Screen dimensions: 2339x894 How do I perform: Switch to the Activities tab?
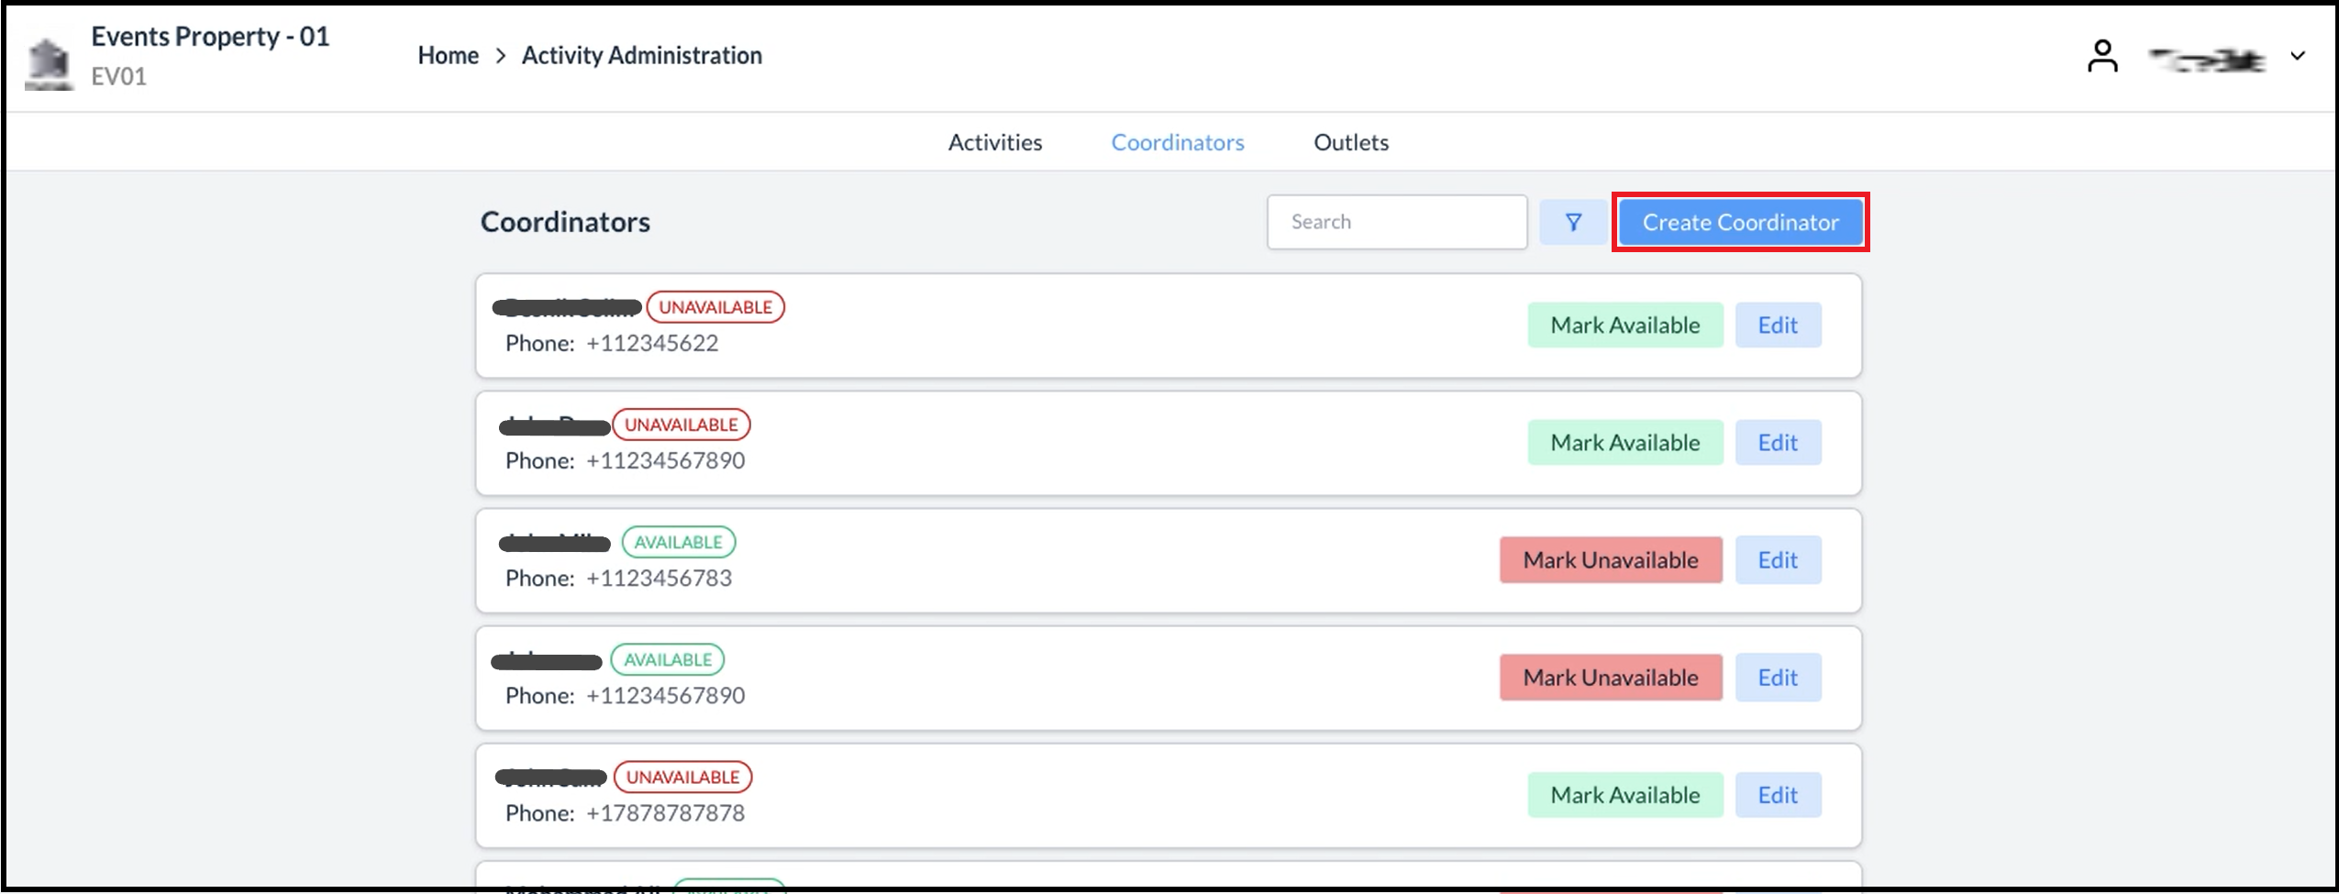pyautogui.click(x=995, y=141)
